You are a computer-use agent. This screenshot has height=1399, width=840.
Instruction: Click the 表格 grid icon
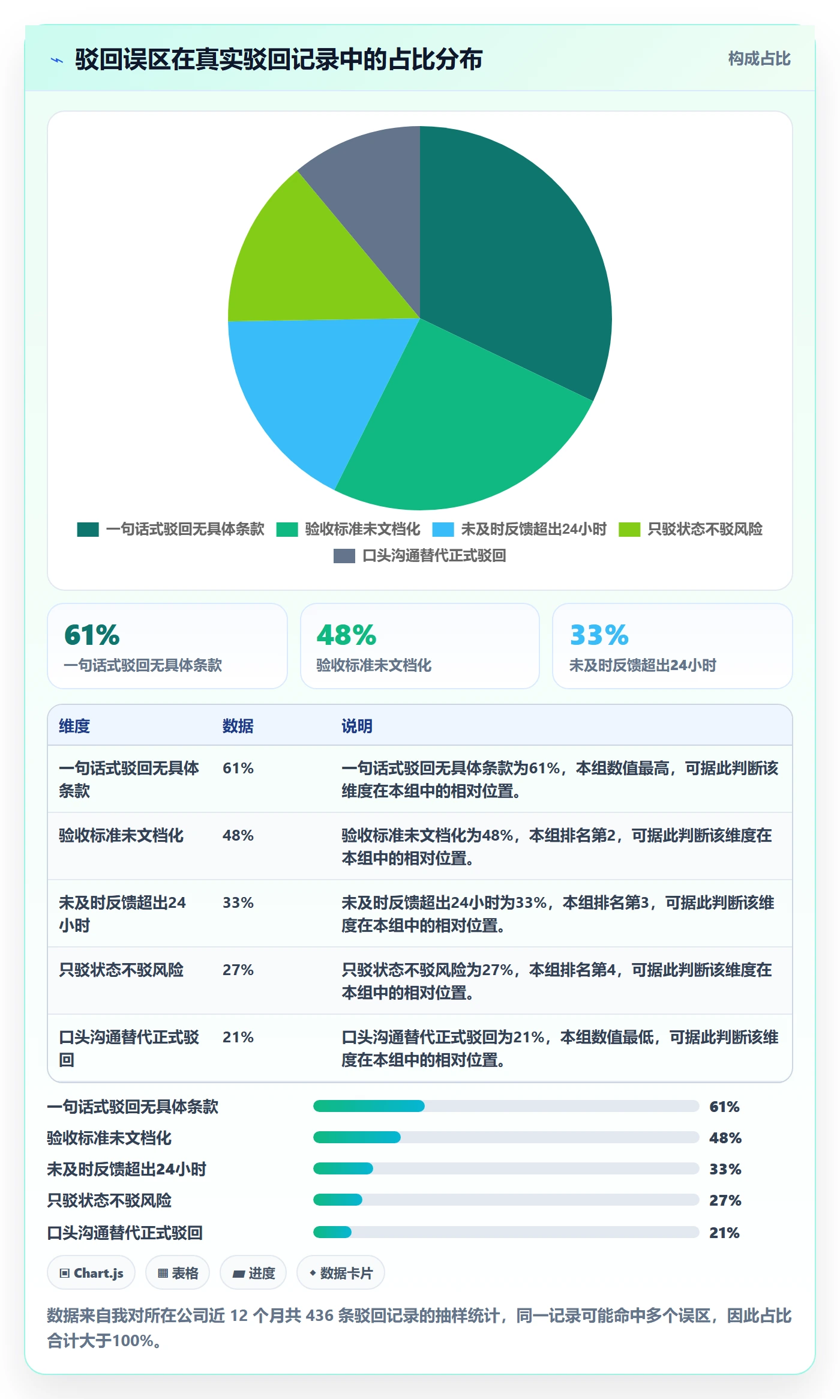(163, 1273)
